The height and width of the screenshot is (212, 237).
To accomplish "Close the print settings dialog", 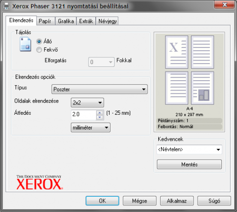I will coord(224,5).
